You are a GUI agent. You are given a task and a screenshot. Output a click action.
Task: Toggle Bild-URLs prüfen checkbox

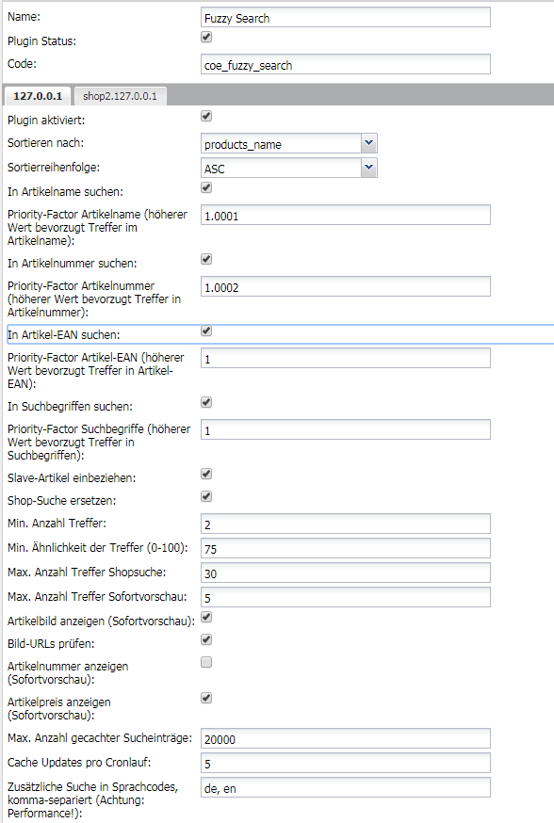coord(206,639)
